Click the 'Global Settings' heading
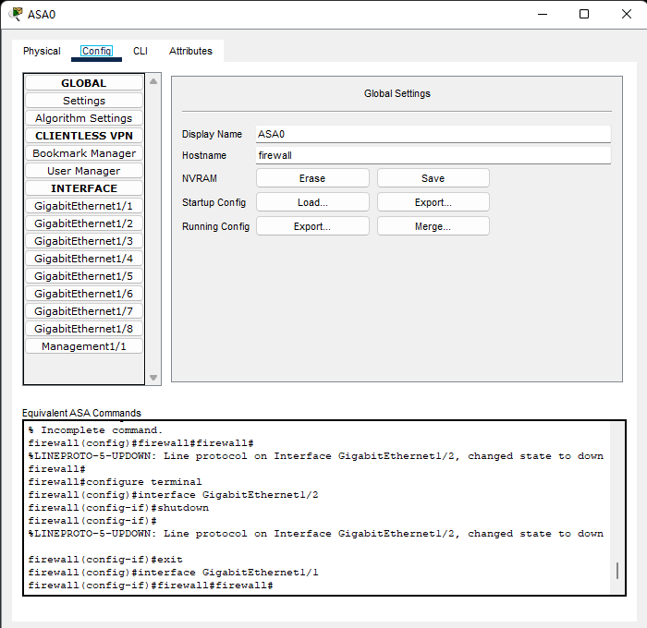 click(x=397, y=93)
